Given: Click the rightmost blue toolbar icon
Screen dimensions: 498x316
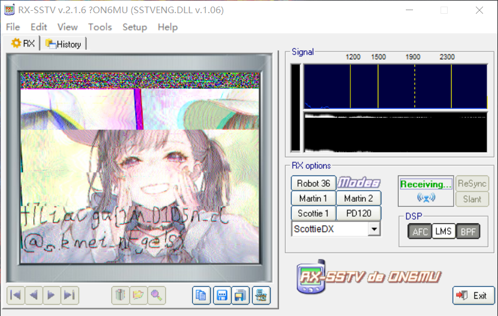Looking at the screenshot, I should 261,296.
